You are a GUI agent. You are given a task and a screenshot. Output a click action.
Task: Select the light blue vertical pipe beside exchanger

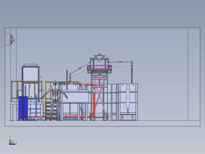pyautogui.click(x=36, y=105)
